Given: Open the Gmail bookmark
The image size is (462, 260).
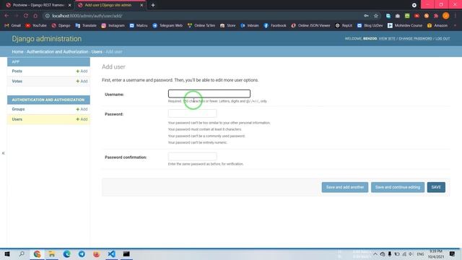Looking at the screenshot, I should coord(13,26).
